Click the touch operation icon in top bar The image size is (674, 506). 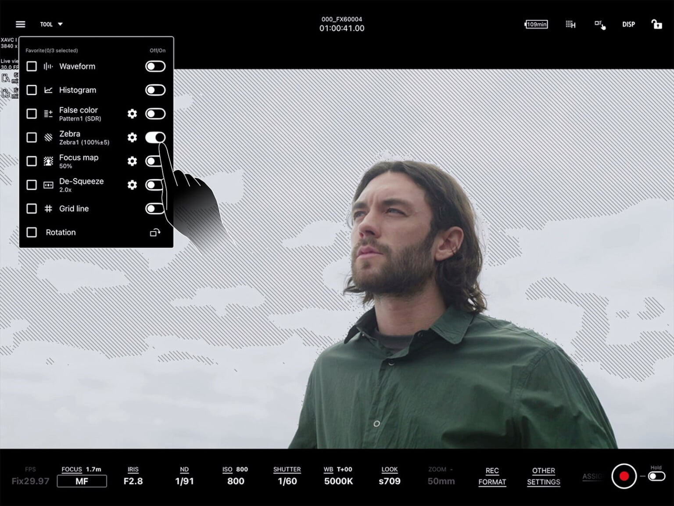[600, 25]
